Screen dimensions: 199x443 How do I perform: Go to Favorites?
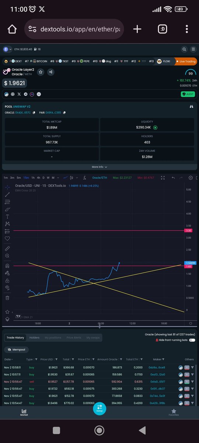point(174,412)
